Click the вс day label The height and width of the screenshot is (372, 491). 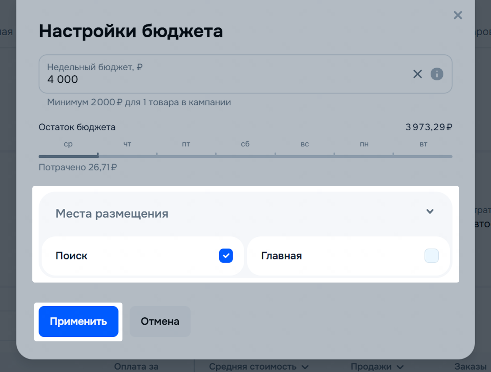click(304, 144)
